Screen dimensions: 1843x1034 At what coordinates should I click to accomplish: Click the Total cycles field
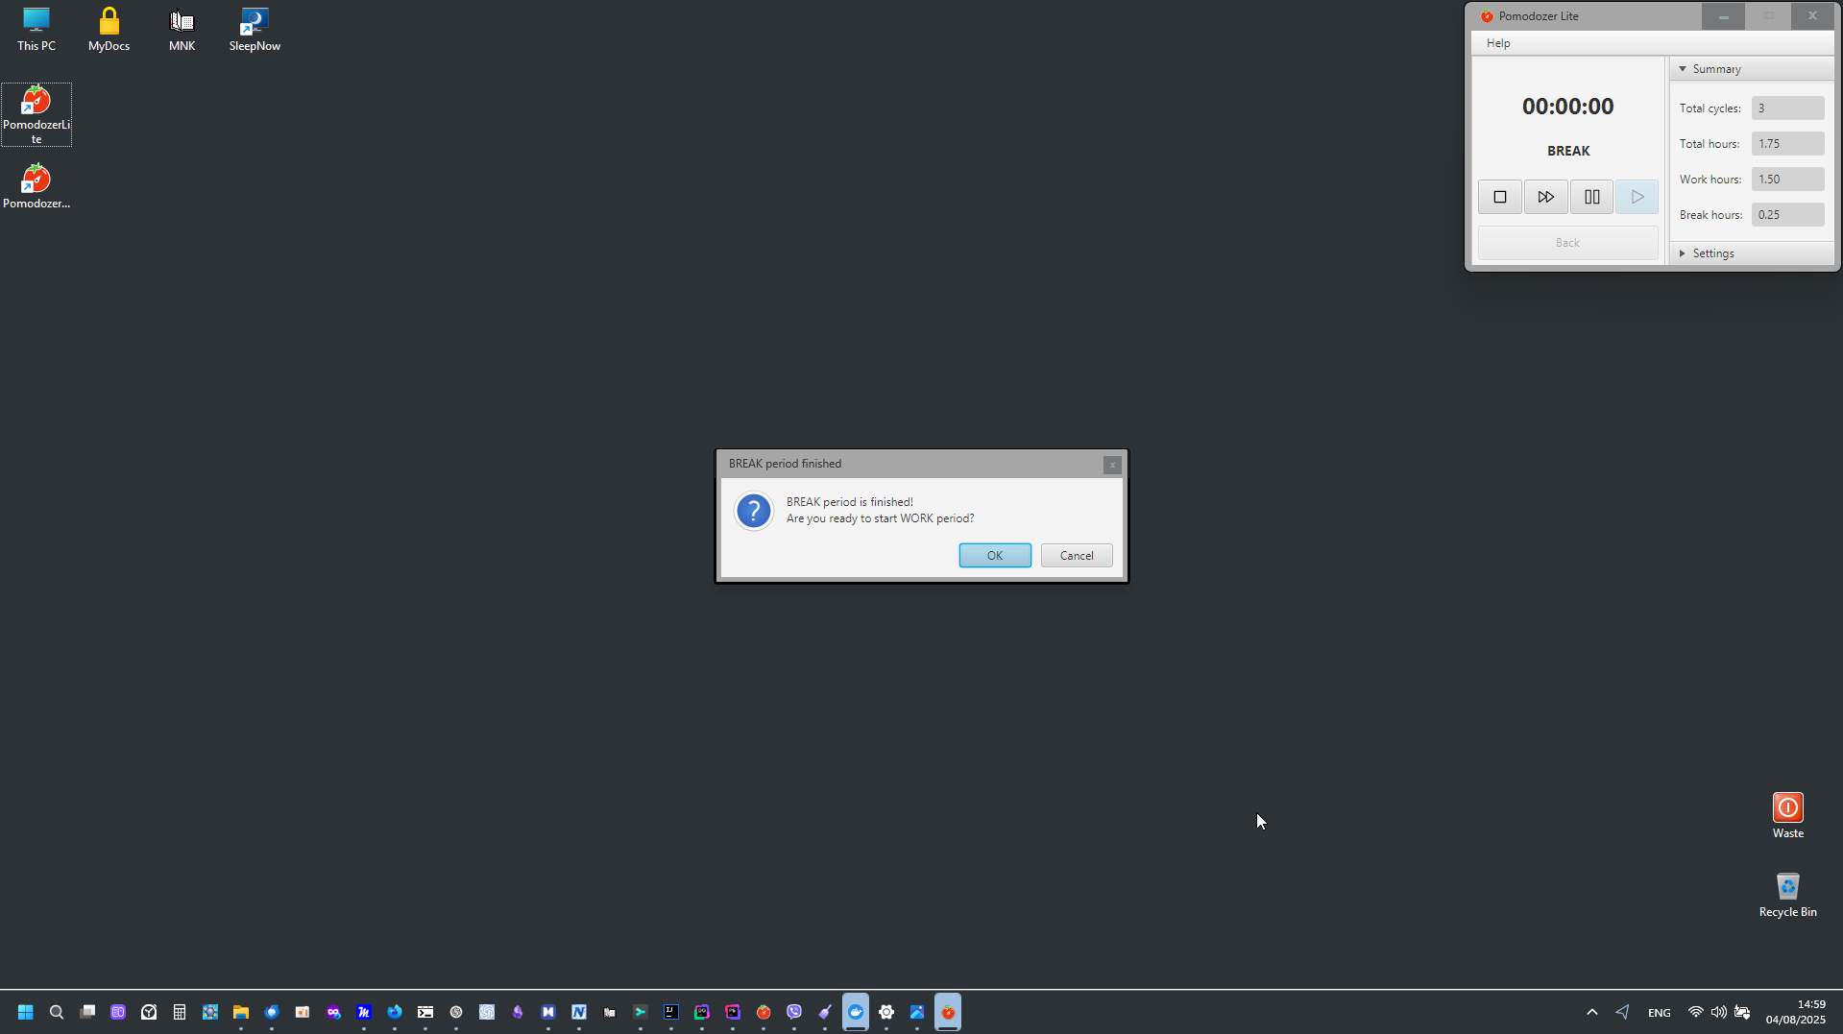pos(1786,108)
